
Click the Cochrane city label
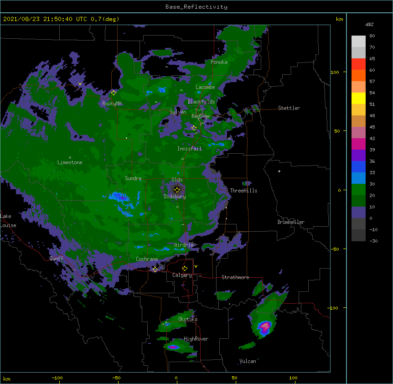coord(147,259)
